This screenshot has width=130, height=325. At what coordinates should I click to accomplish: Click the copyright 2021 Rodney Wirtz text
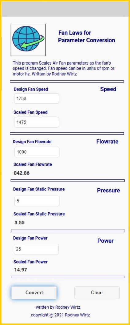coord(60,315)
